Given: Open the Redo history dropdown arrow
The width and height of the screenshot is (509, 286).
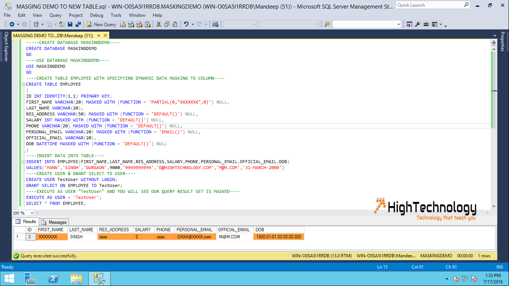Looking at the screenshot, I should pyautogui.click(x=206, y=24).
